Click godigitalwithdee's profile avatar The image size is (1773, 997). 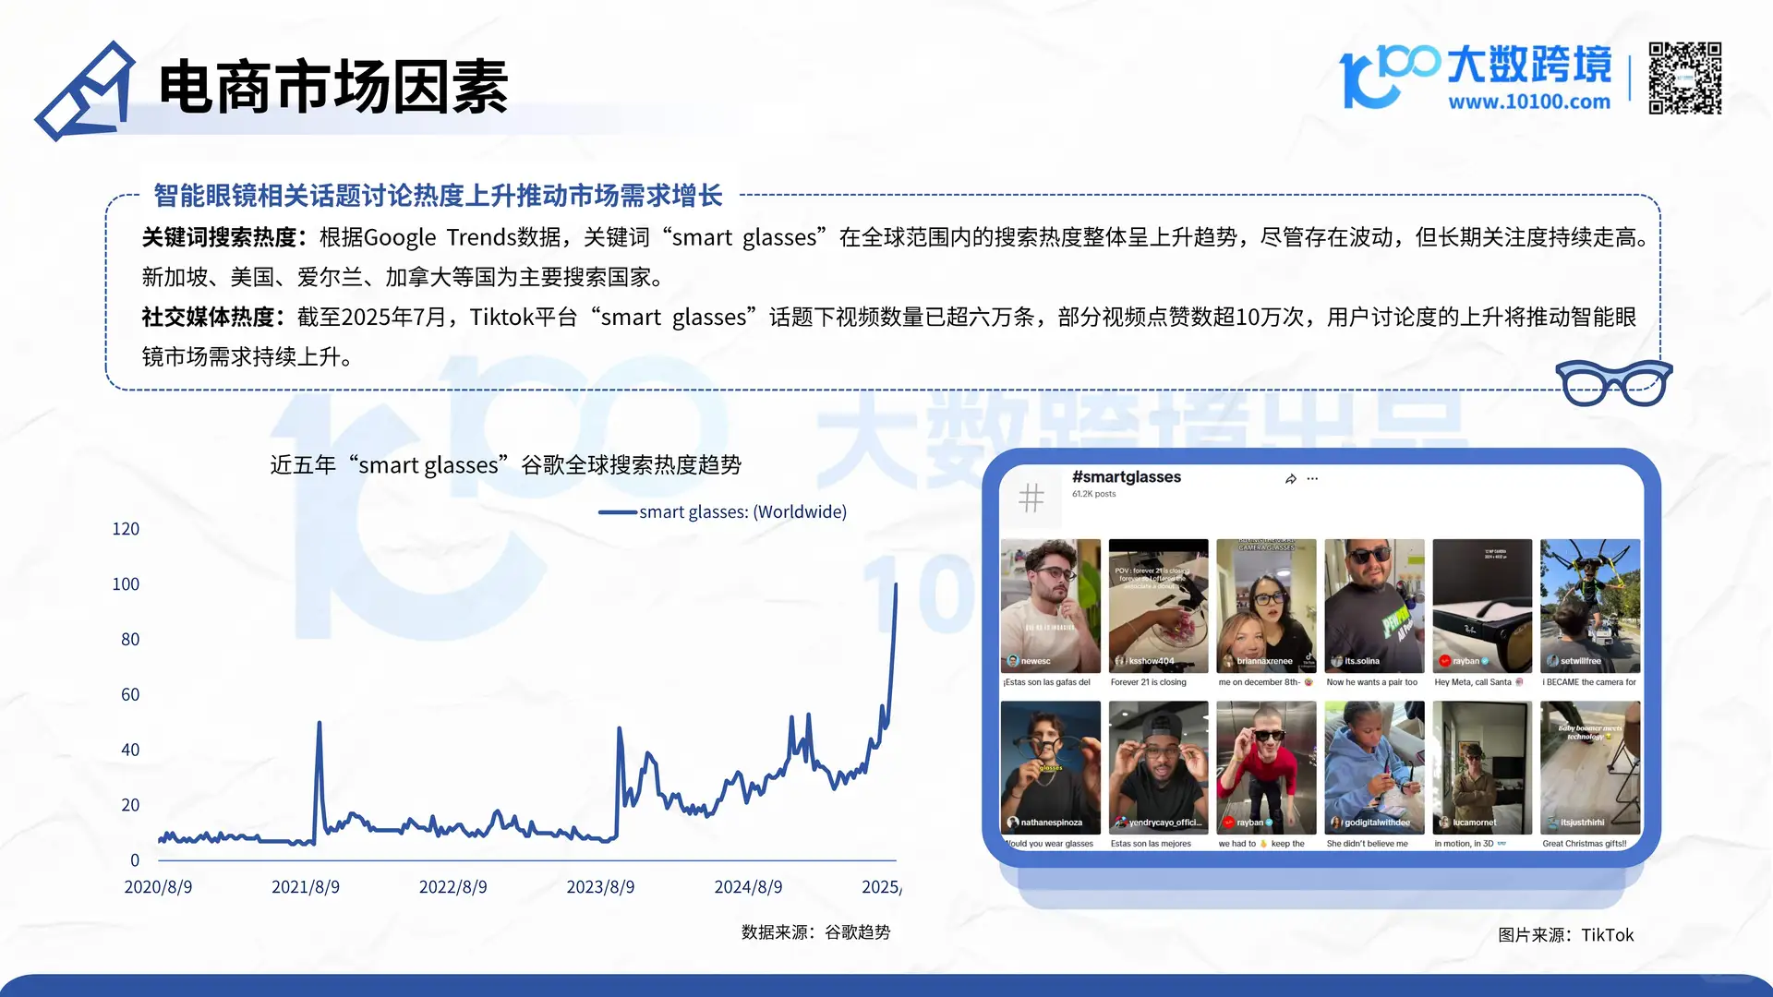pyautogui.click(x=1335, y=823)
